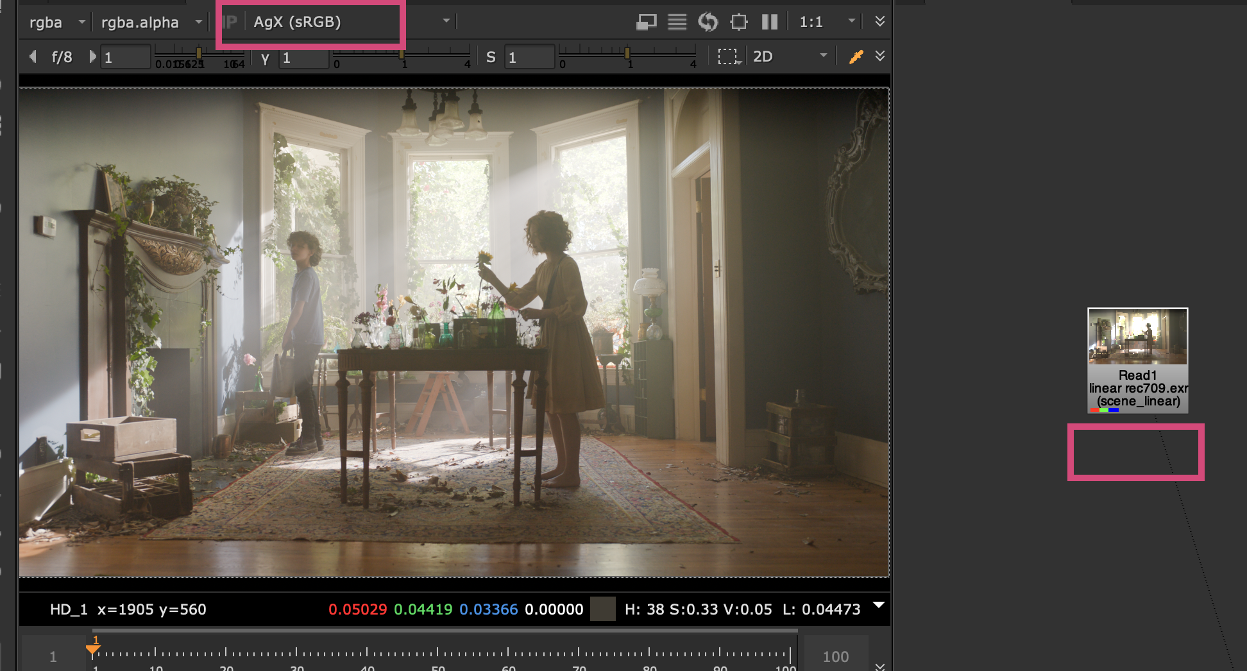Click the gamma γ toggle button
Viewport: 1247px width, 671px height.
265,57
